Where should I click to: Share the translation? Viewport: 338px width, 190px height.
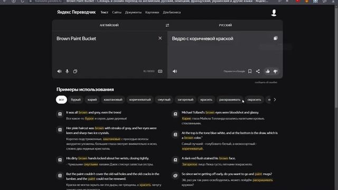258,71
